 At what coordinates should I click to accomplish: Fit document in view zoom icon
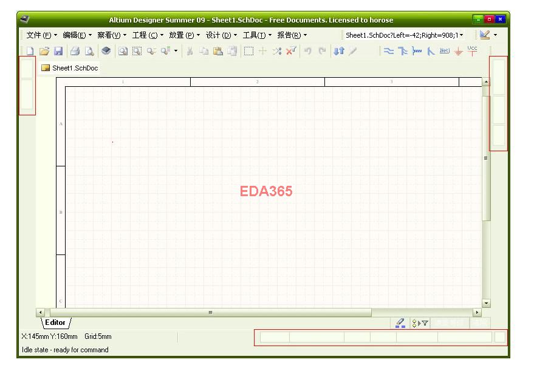(x=123, y=51)
